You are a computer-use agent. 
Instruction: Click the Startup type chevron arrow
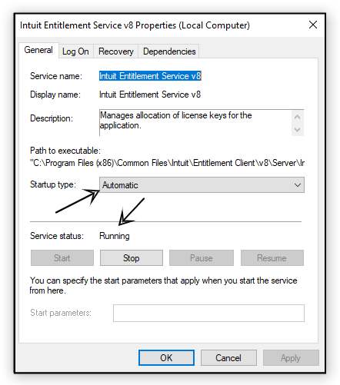click(x=298, y=184)
